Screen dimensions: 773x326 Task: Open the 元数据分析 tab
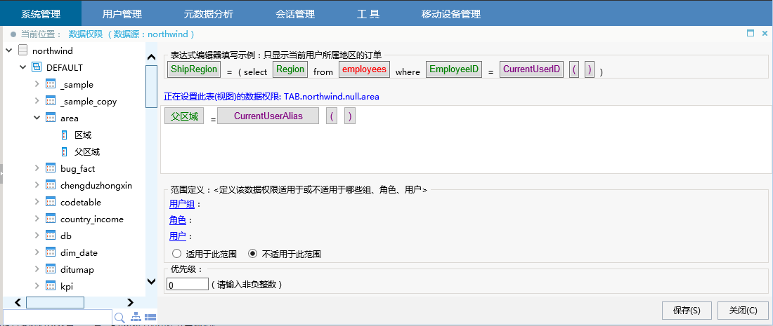click(209, 14)
